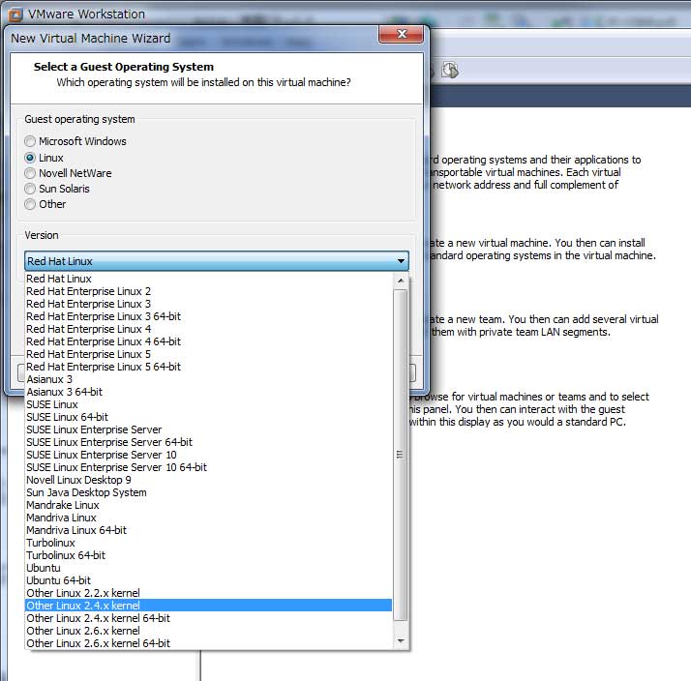The width and height of the screenshot is (691, 681).
Task: Select Red Hat Enterprise Linux 4 64-bit
Action: (208, 341)
